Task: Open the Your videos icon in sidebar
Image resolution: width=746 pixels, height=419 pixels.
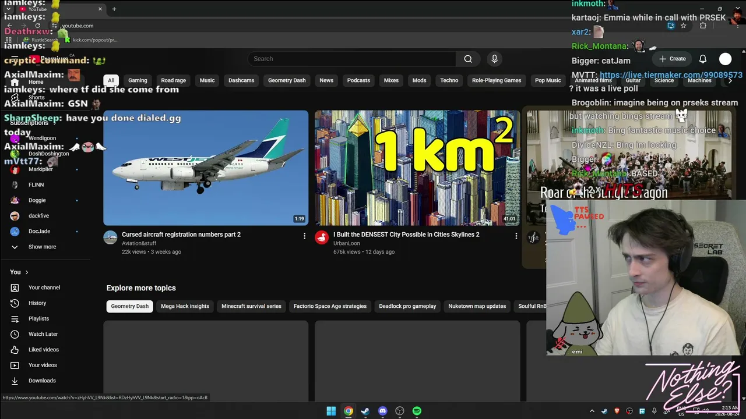Action: pyautogui.click(x=15, y=365)
